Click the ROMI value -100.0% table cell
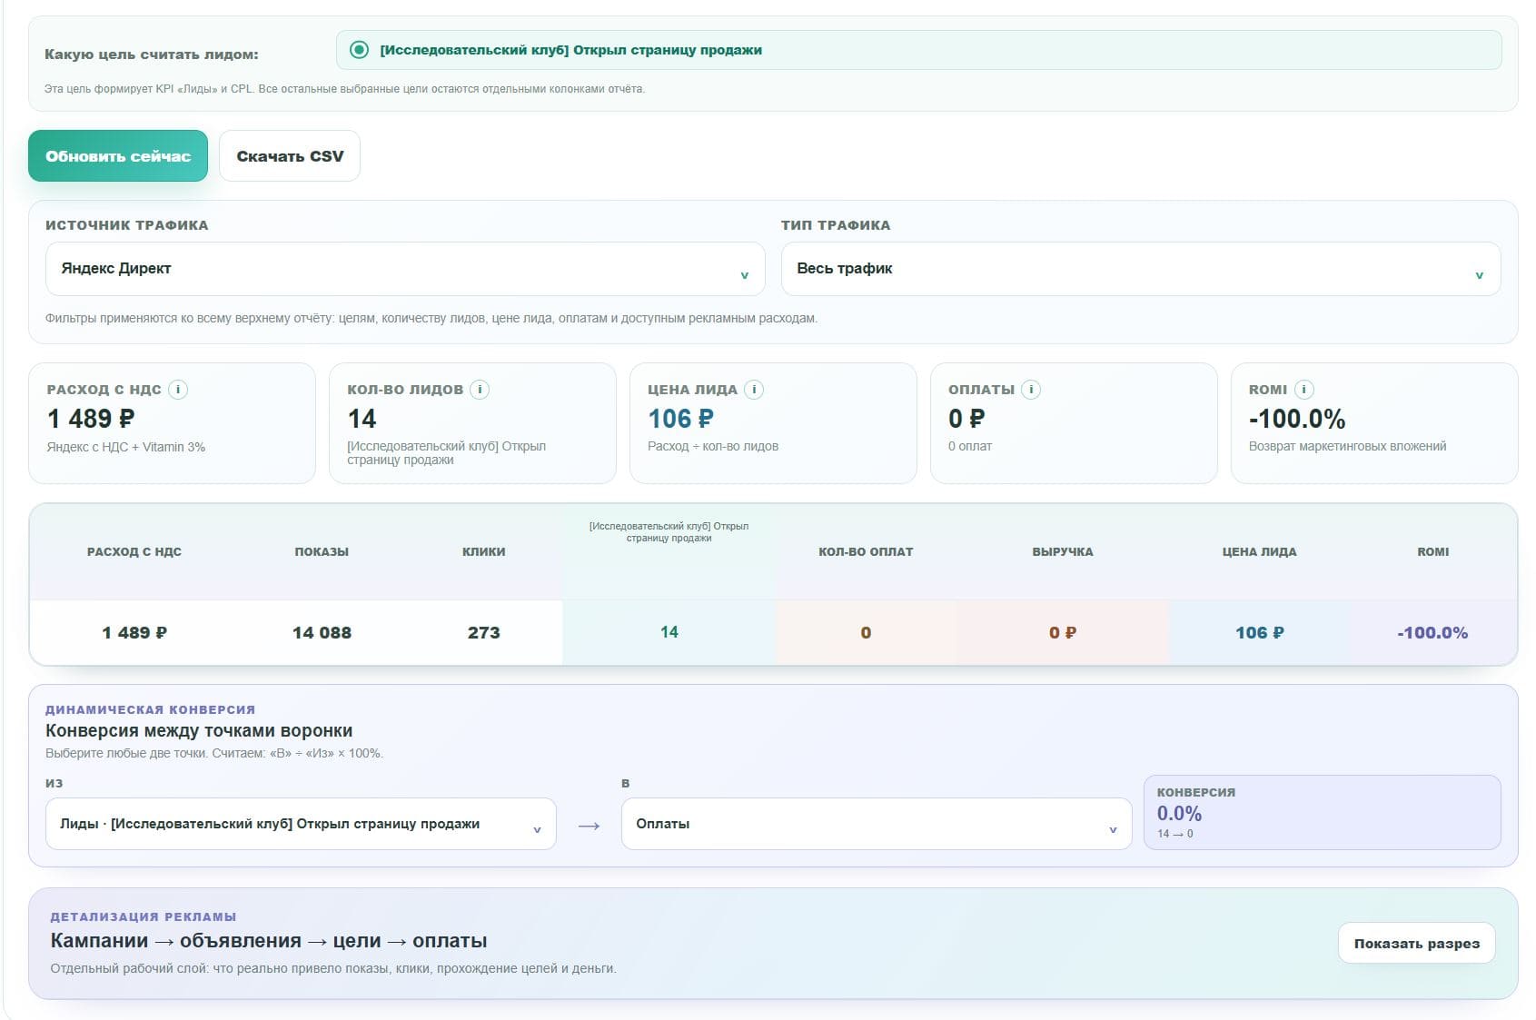The height and width of the screenshot is (1020, 1536). 1432,633
